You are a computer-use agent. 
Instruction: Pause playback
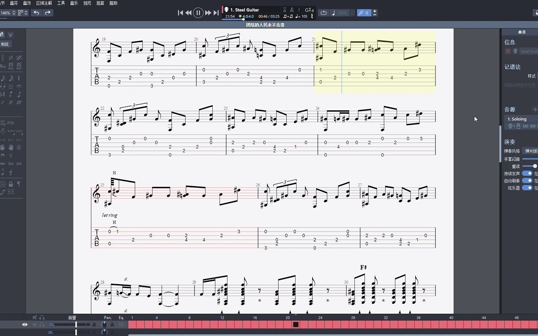click(198, 13)
